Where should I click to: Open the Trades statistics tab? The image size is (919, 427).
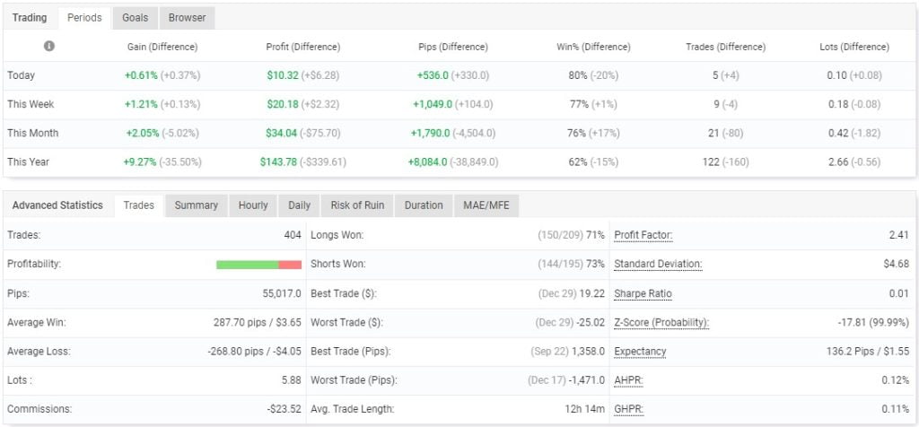tap(138, 205)
